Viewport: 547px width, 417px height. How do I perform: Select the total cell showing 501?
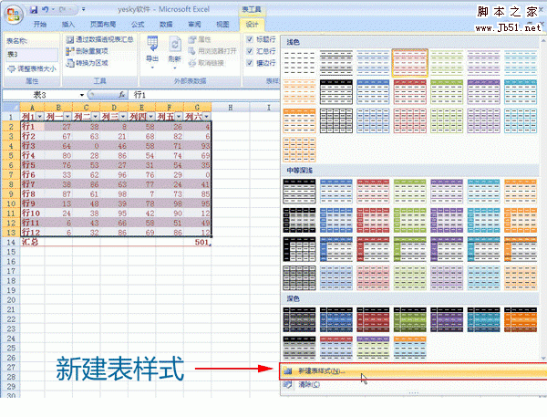(198, 242)
